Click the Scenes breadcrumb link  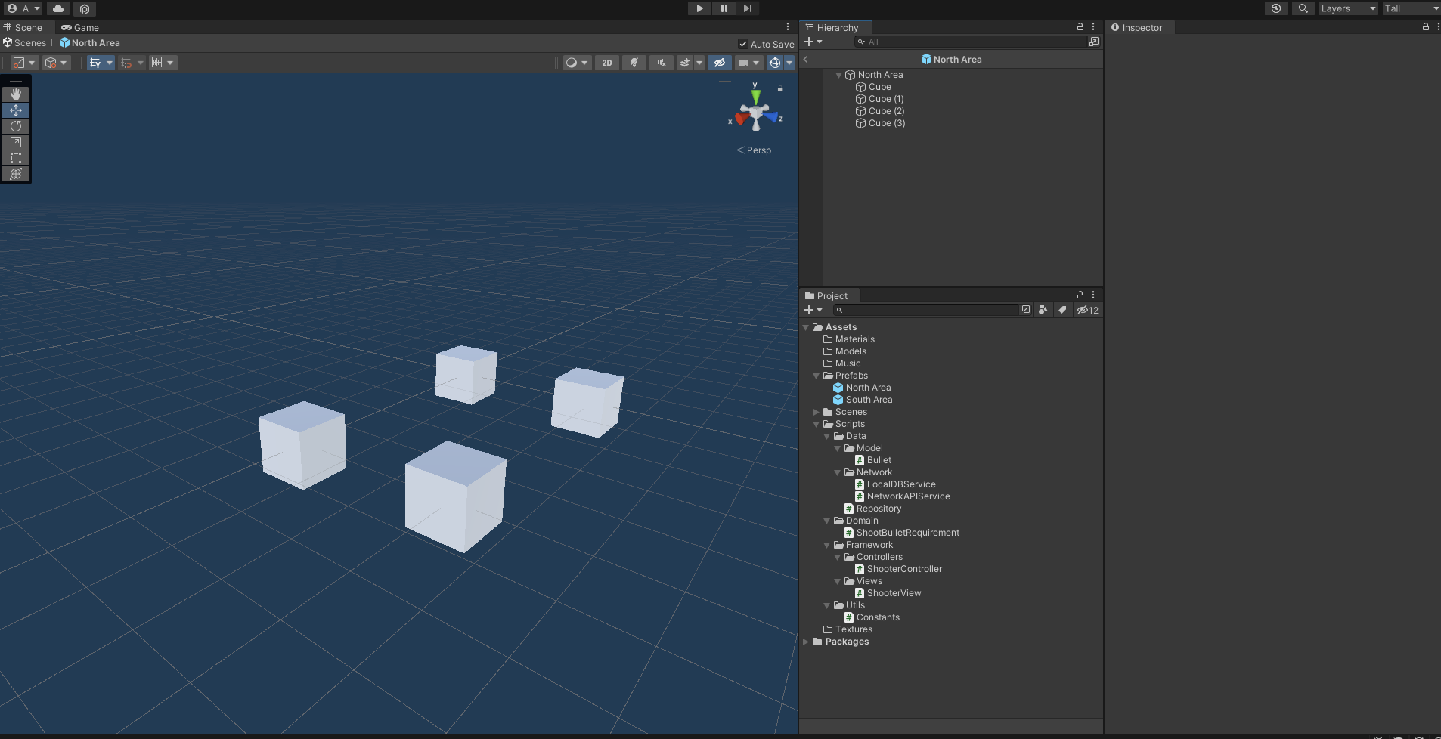(x=29, y=43)
